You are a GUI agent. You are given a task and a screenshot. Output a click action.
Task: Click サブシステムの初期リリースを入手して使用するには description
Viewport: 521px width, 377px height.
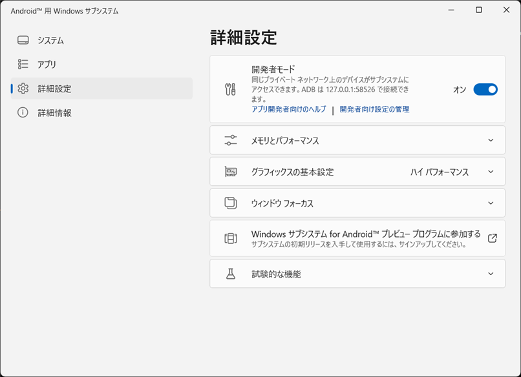[359, 245]
